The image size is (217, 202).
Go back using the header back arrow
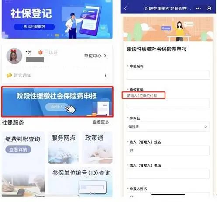coord(126,8)
